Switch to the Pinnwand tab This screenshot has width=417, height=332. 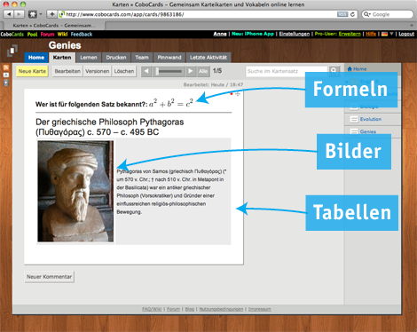[169, 58]
